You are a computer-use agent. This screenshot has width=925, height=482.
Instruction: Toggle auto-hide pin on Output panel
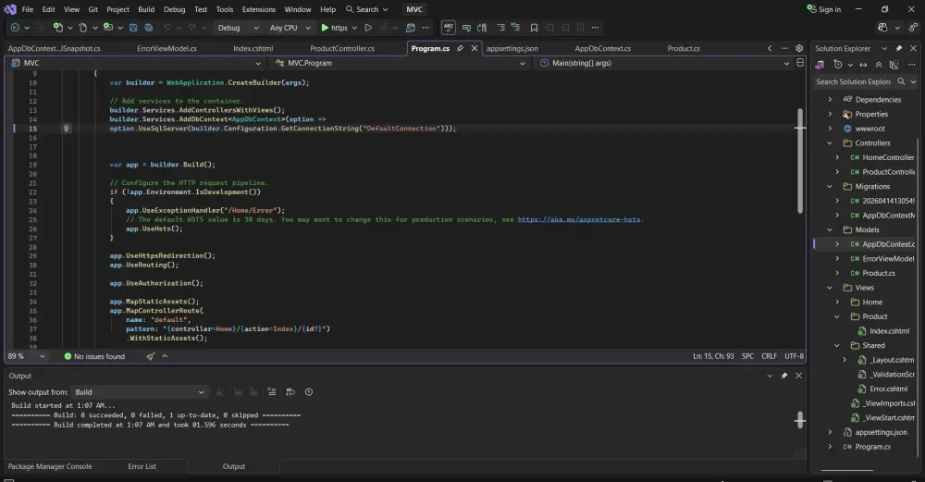(x=784, y=376)
